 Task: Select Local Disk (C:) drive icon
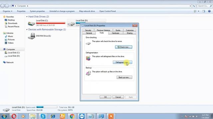pyautogui.click(x=32, y=23)
